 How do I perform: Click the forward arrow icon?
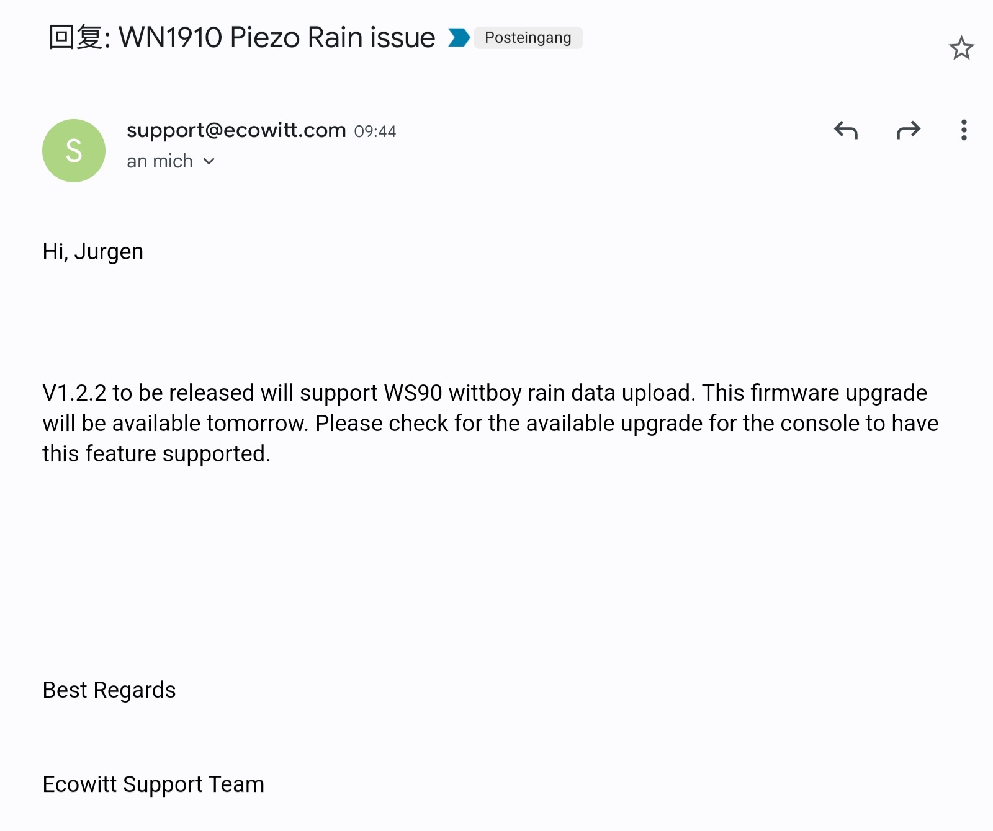click(909, 130)
